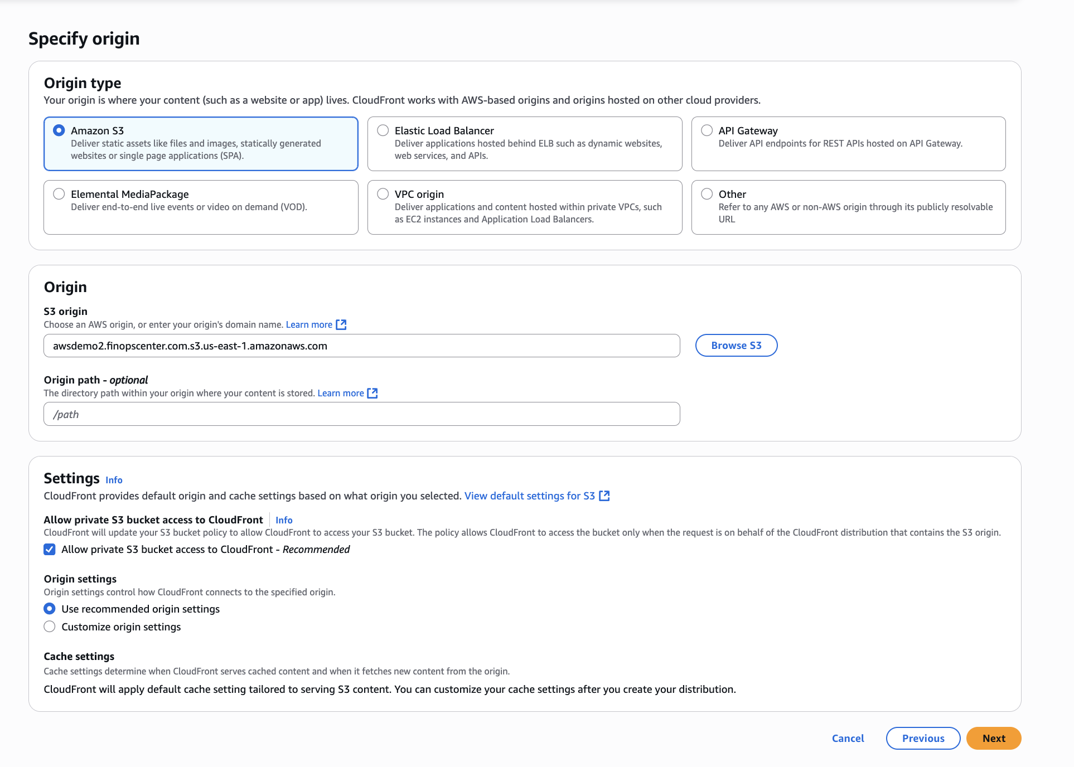1074x767 pixels.
Task: Click Cancel to abort distribution setup
Action: point(848,739)
